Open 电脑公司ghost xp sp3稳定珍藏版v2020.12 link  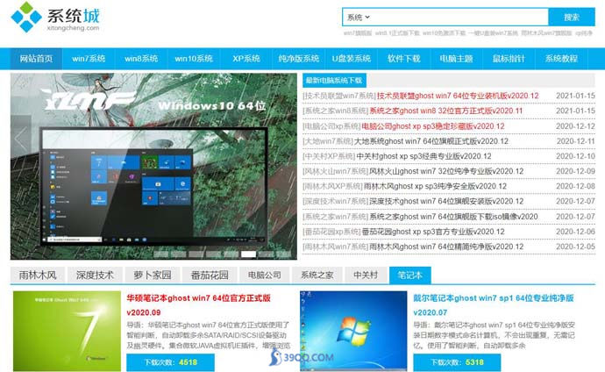point(433,126)
